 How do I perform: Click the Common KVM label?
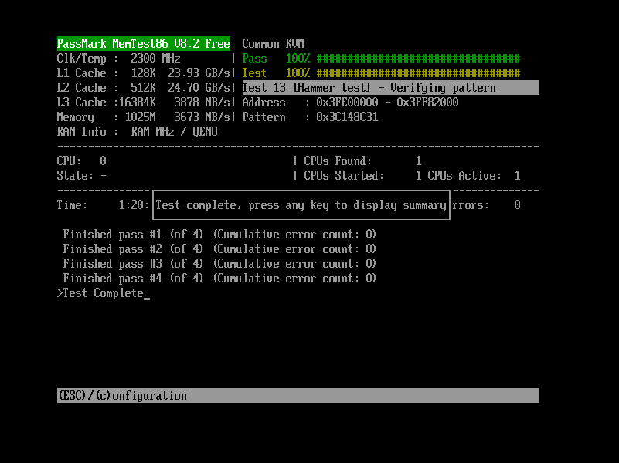pyautogui.click(x=273, y=43)
